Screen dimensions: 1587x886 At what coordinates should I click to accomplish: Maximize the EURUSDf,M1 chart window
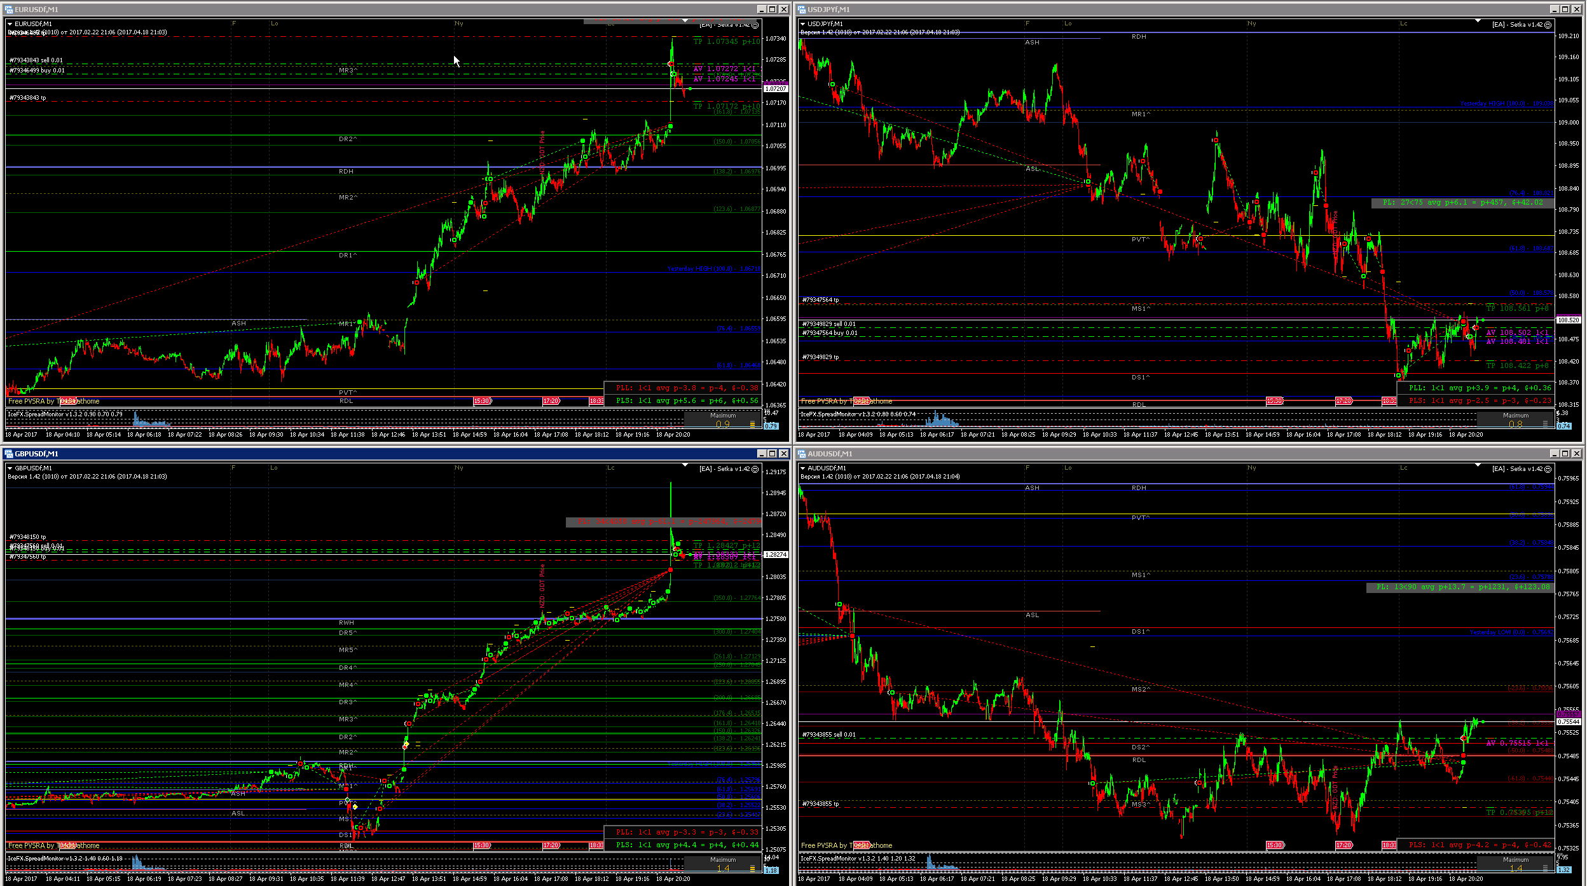click(772, 9)
